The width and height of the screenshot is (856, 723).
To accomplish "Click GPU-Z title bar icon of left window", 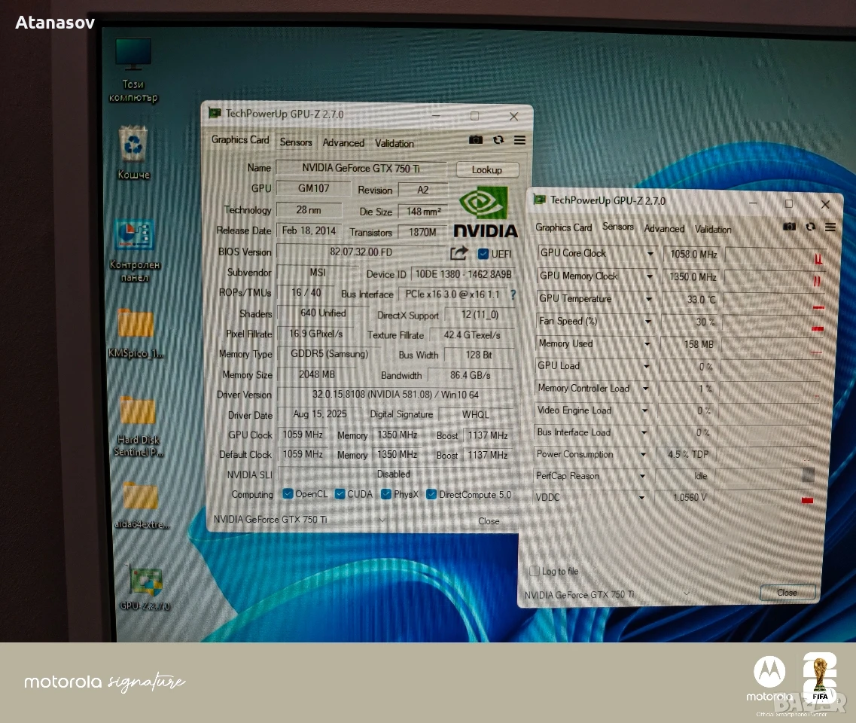I will pos(215,113).
